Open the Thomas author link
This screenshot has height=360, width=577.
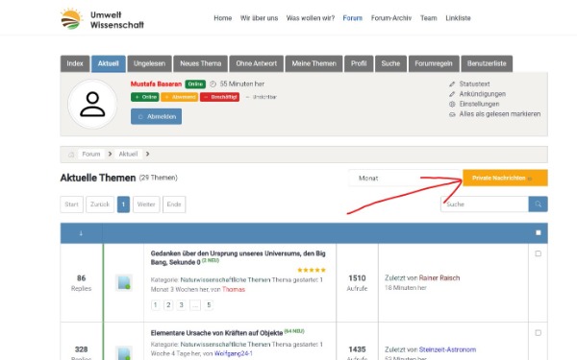coord(234,290)
